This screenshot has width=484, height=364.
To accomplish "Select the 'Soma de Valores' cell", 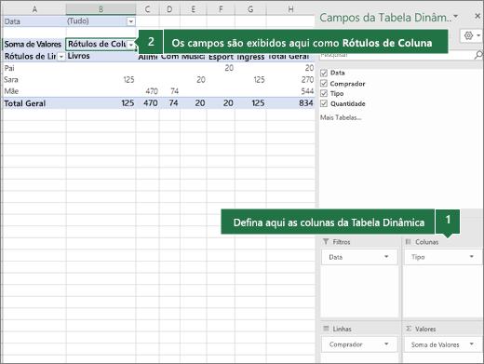I will [x=34, y=44].
